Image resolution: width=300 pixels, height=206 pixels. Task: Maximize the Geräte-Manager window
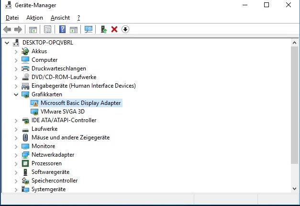pyautogui.click(x=267, y=5)
